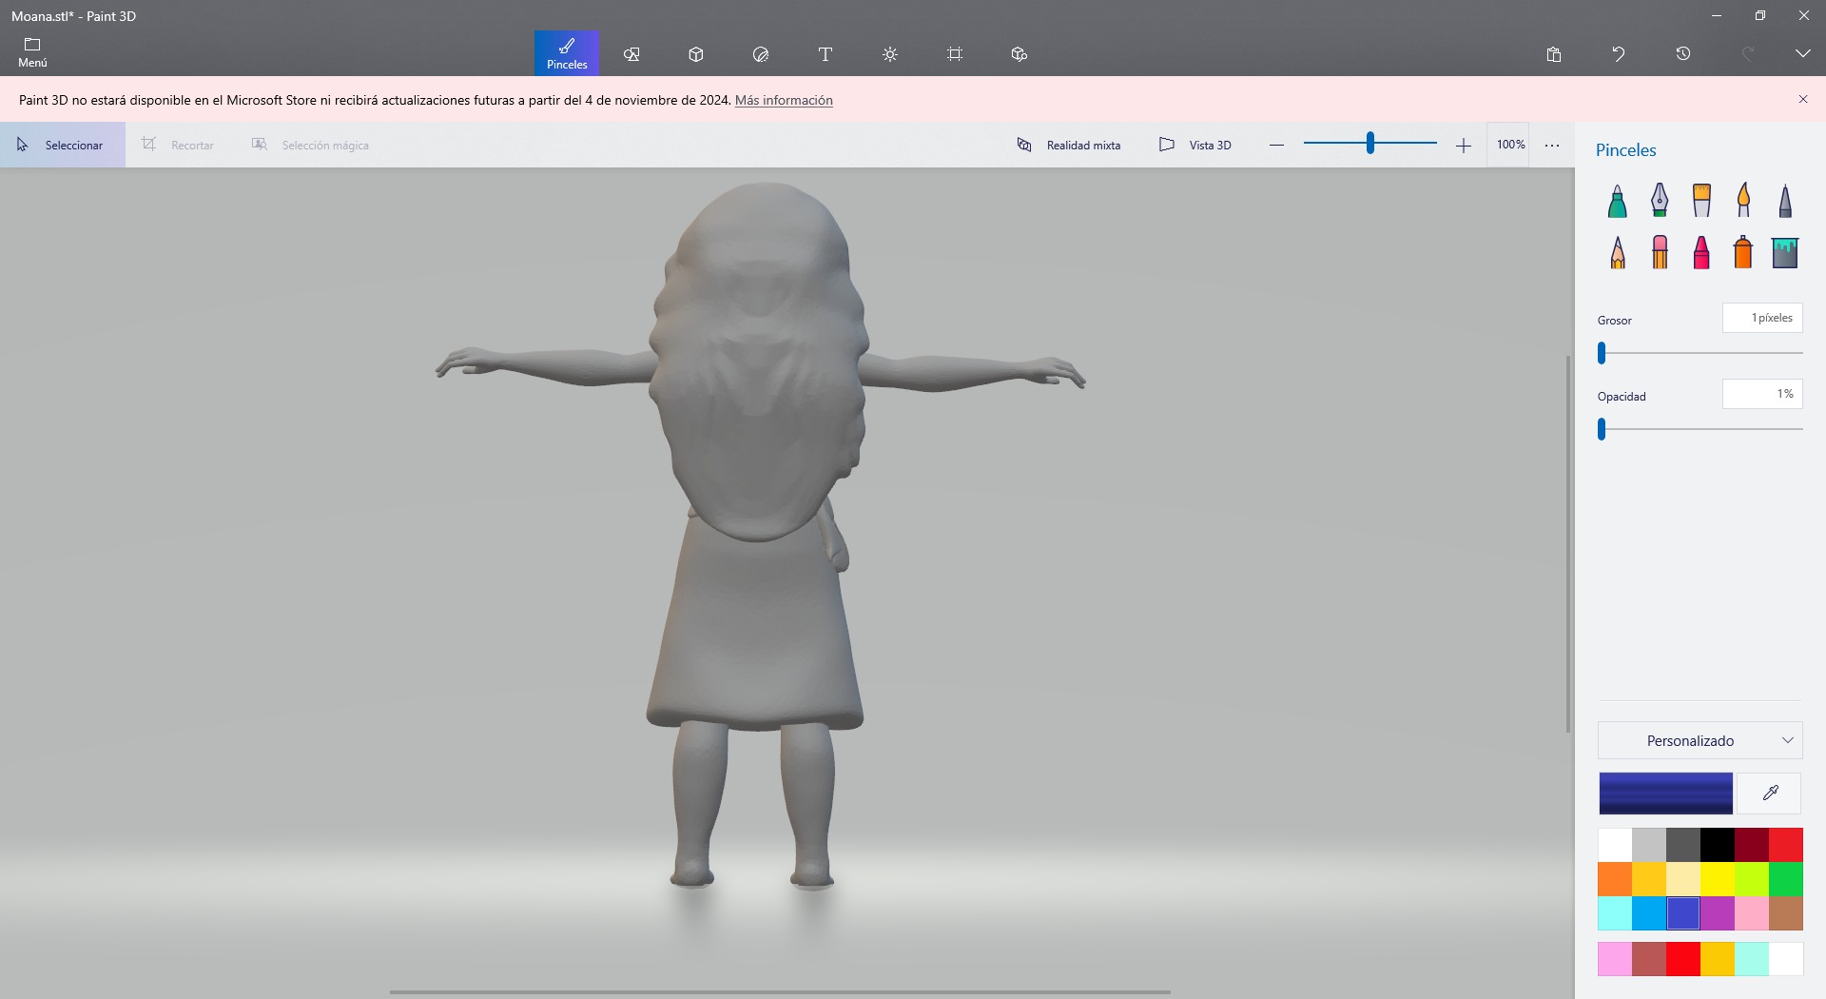
Task: Click the Grosor thickness slider
Action: pos(1700,353)
